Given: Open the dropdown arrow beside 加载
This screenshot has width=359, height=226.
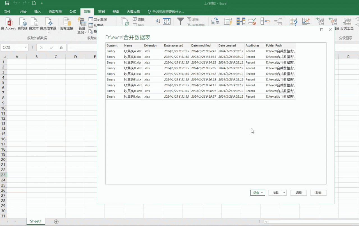Looking at the screenshot, I should [x=284, y=193].
